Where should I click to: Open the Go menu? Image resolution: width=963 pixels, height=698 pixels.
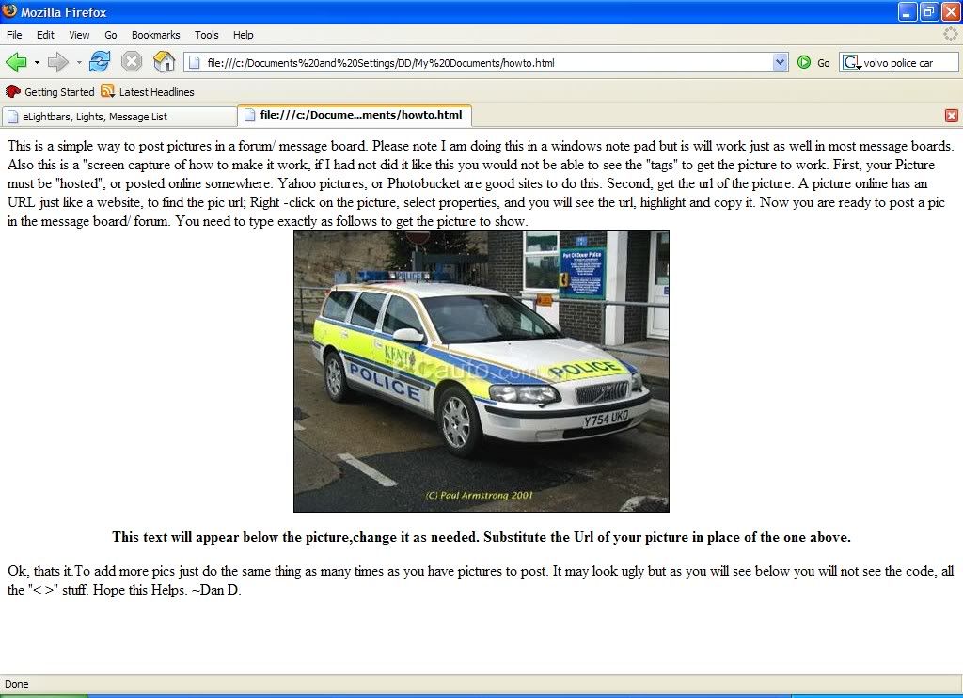[x=111, y=35]
